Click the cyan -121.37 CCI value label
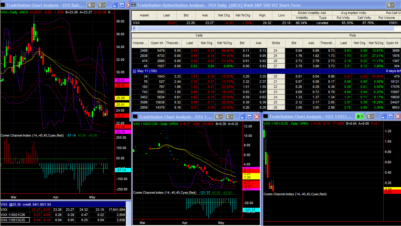The image size is (401, 226). coord(251,210)
